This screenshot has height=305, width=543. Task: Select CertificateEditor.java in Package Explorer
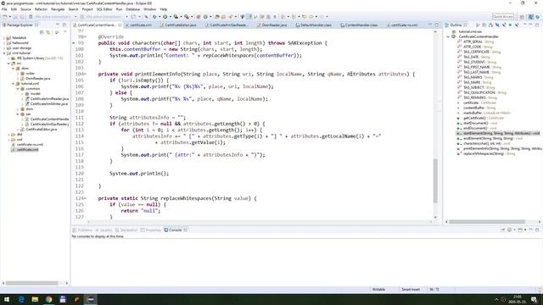click(42, 129)
